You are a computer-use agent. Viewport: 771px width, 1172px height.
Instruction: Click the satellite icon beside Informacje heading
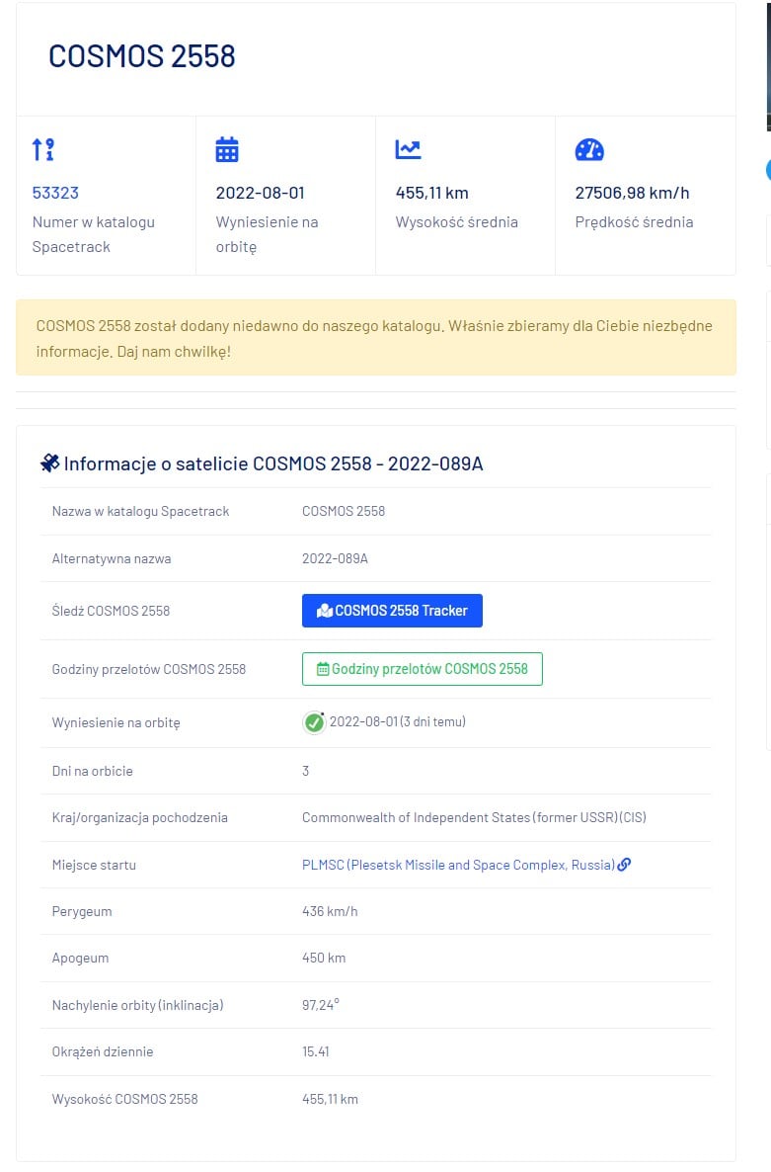pyautogui.click(x=49, y=462)
